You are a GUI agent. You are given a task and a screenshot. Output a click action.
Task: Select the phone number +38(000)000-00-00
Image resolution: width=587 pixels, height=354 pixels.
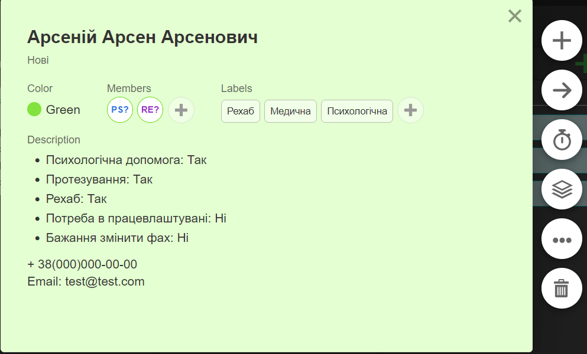(x=82, y=264)
